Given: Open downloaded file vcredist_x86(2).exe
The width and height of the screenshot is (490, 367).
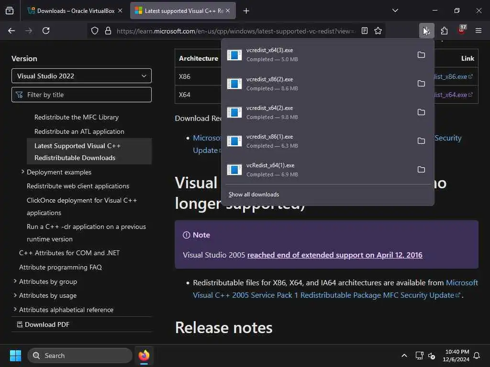Looking at the screenshot, I should click(x=317, y=84).
